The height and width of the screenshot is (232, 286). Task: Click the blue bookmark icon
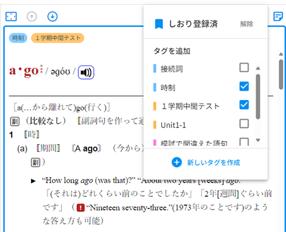pyautogui.click(x=159, y=24)
